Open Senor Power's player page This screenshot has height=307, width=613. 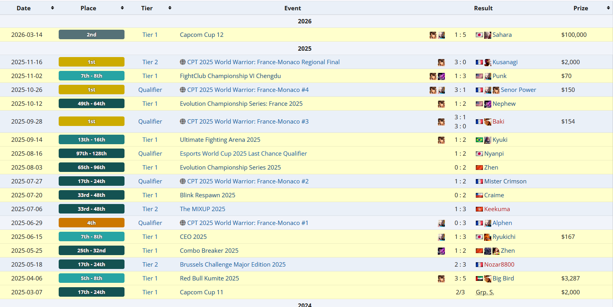[x=519, y=90]
